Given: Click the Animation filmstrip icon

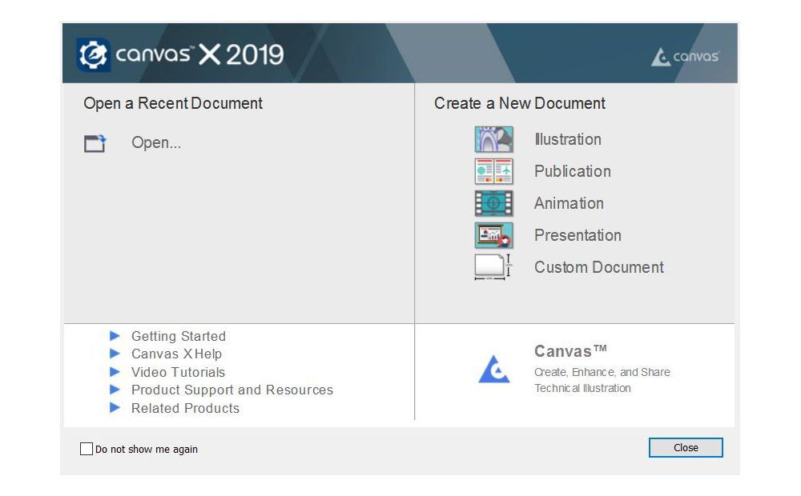Looking at the screenshot, I should pyautogui.click(x=493, y=203).
